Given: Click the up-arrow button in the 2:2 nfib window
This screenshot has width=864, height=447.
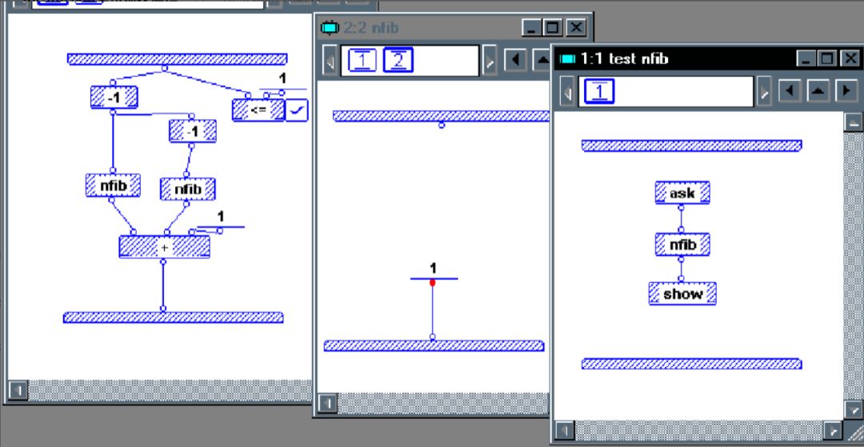Looking at the screenshot, I should click(x=542, y=60).
